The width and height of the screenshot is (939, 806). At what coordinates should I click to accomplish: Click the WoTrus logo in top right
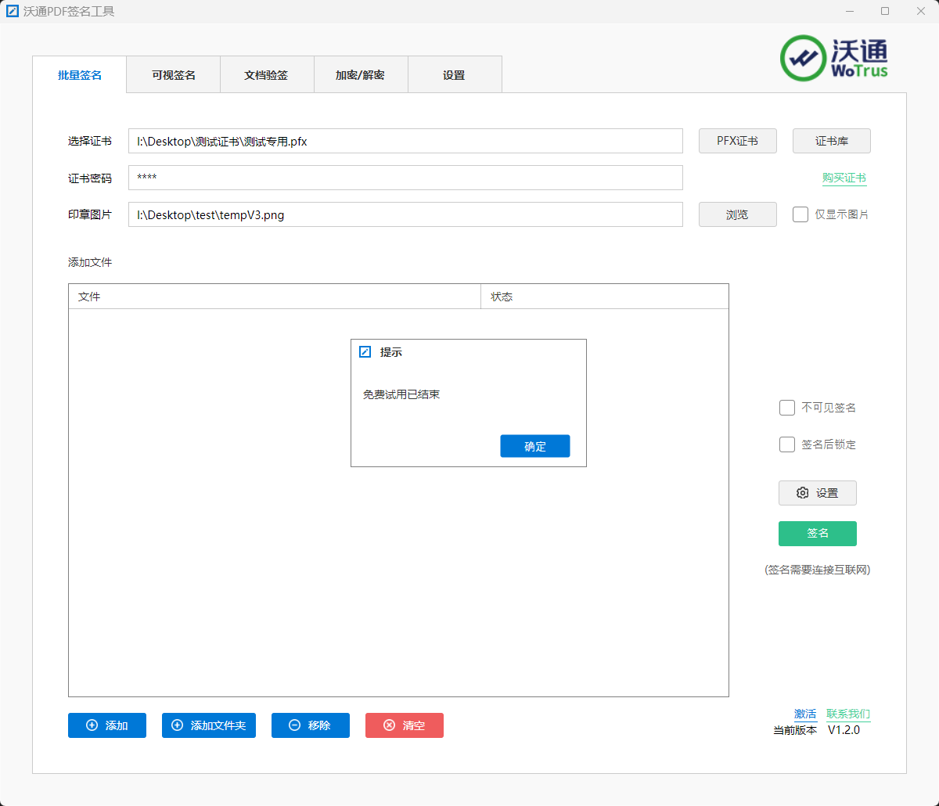(x=834, y=58)
